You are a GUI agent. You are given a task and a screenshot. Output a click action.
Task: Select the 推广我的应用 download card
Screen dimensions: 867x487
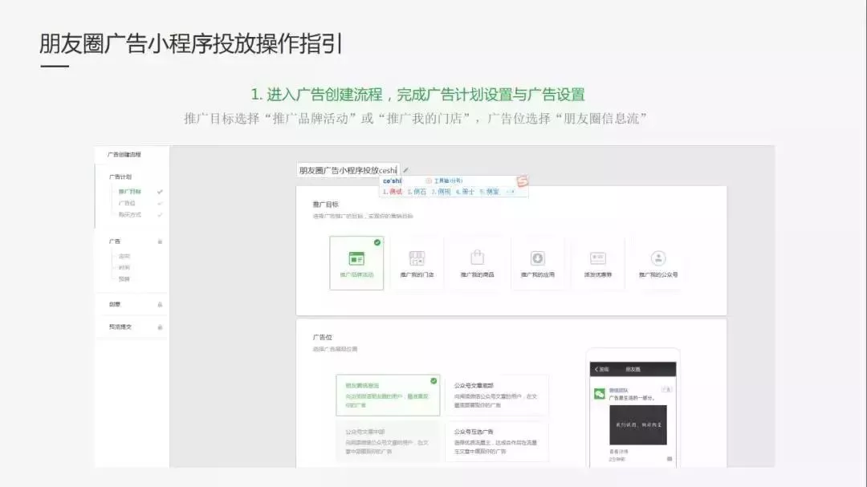pos(537,263)
